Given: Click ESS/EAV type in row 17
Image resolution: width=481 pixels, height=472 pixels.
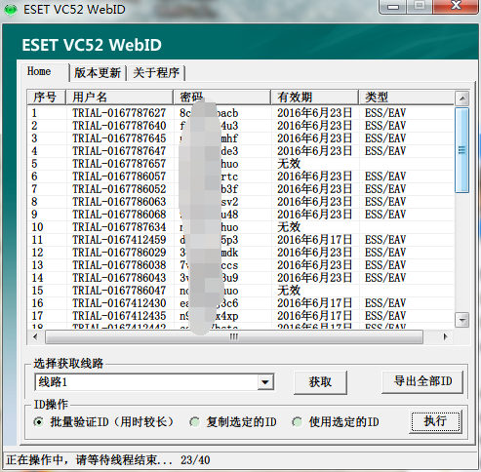Looking at the screenshot, I should tap(385, 316).
